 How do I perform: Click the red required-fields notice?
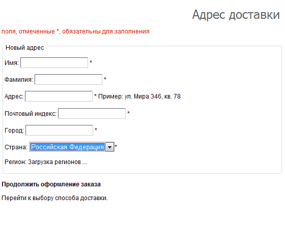(x=75, y=31)
